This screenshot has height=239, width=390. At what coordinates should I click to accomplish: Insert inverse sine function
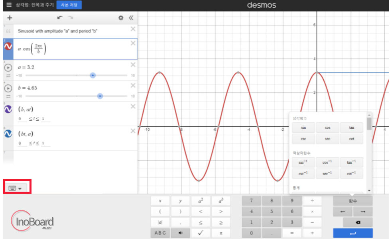click(x=303, y=162)
